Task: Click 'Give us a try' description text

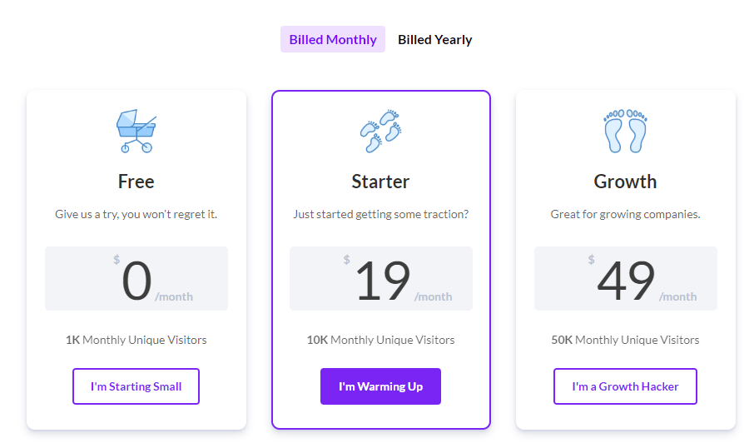Action: tap(136, 214)
